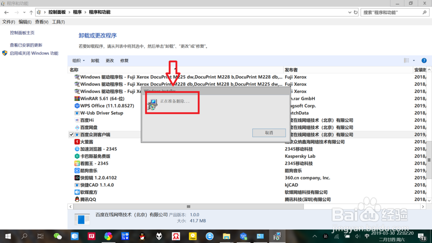432x243 pixels.
Task: Click the 360.cn company, Inc. publisher cell
Action: click(x=308, y=178)
